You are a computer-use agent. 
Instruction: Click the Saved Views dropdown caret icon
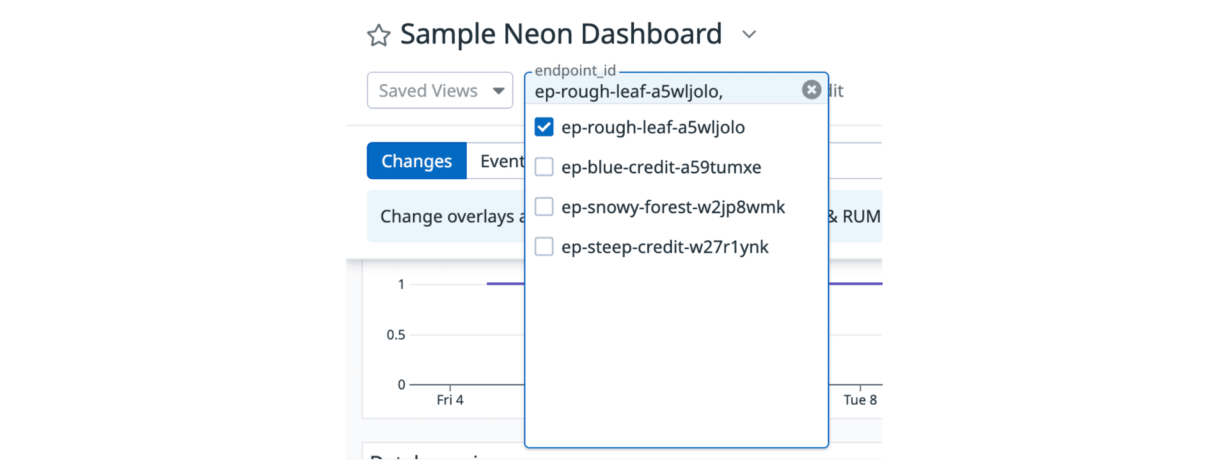499,91
